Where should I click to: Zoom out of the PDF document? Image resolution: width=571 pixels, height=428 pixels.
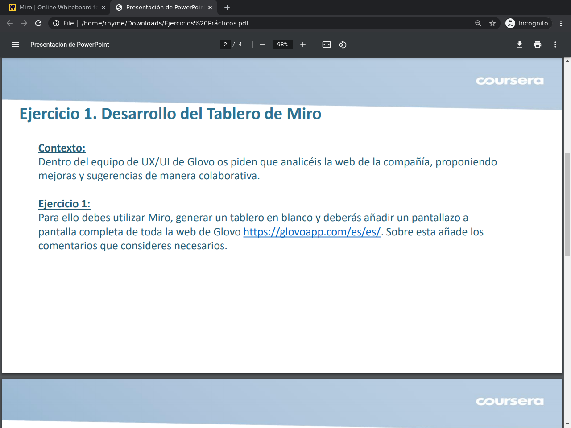263,45
